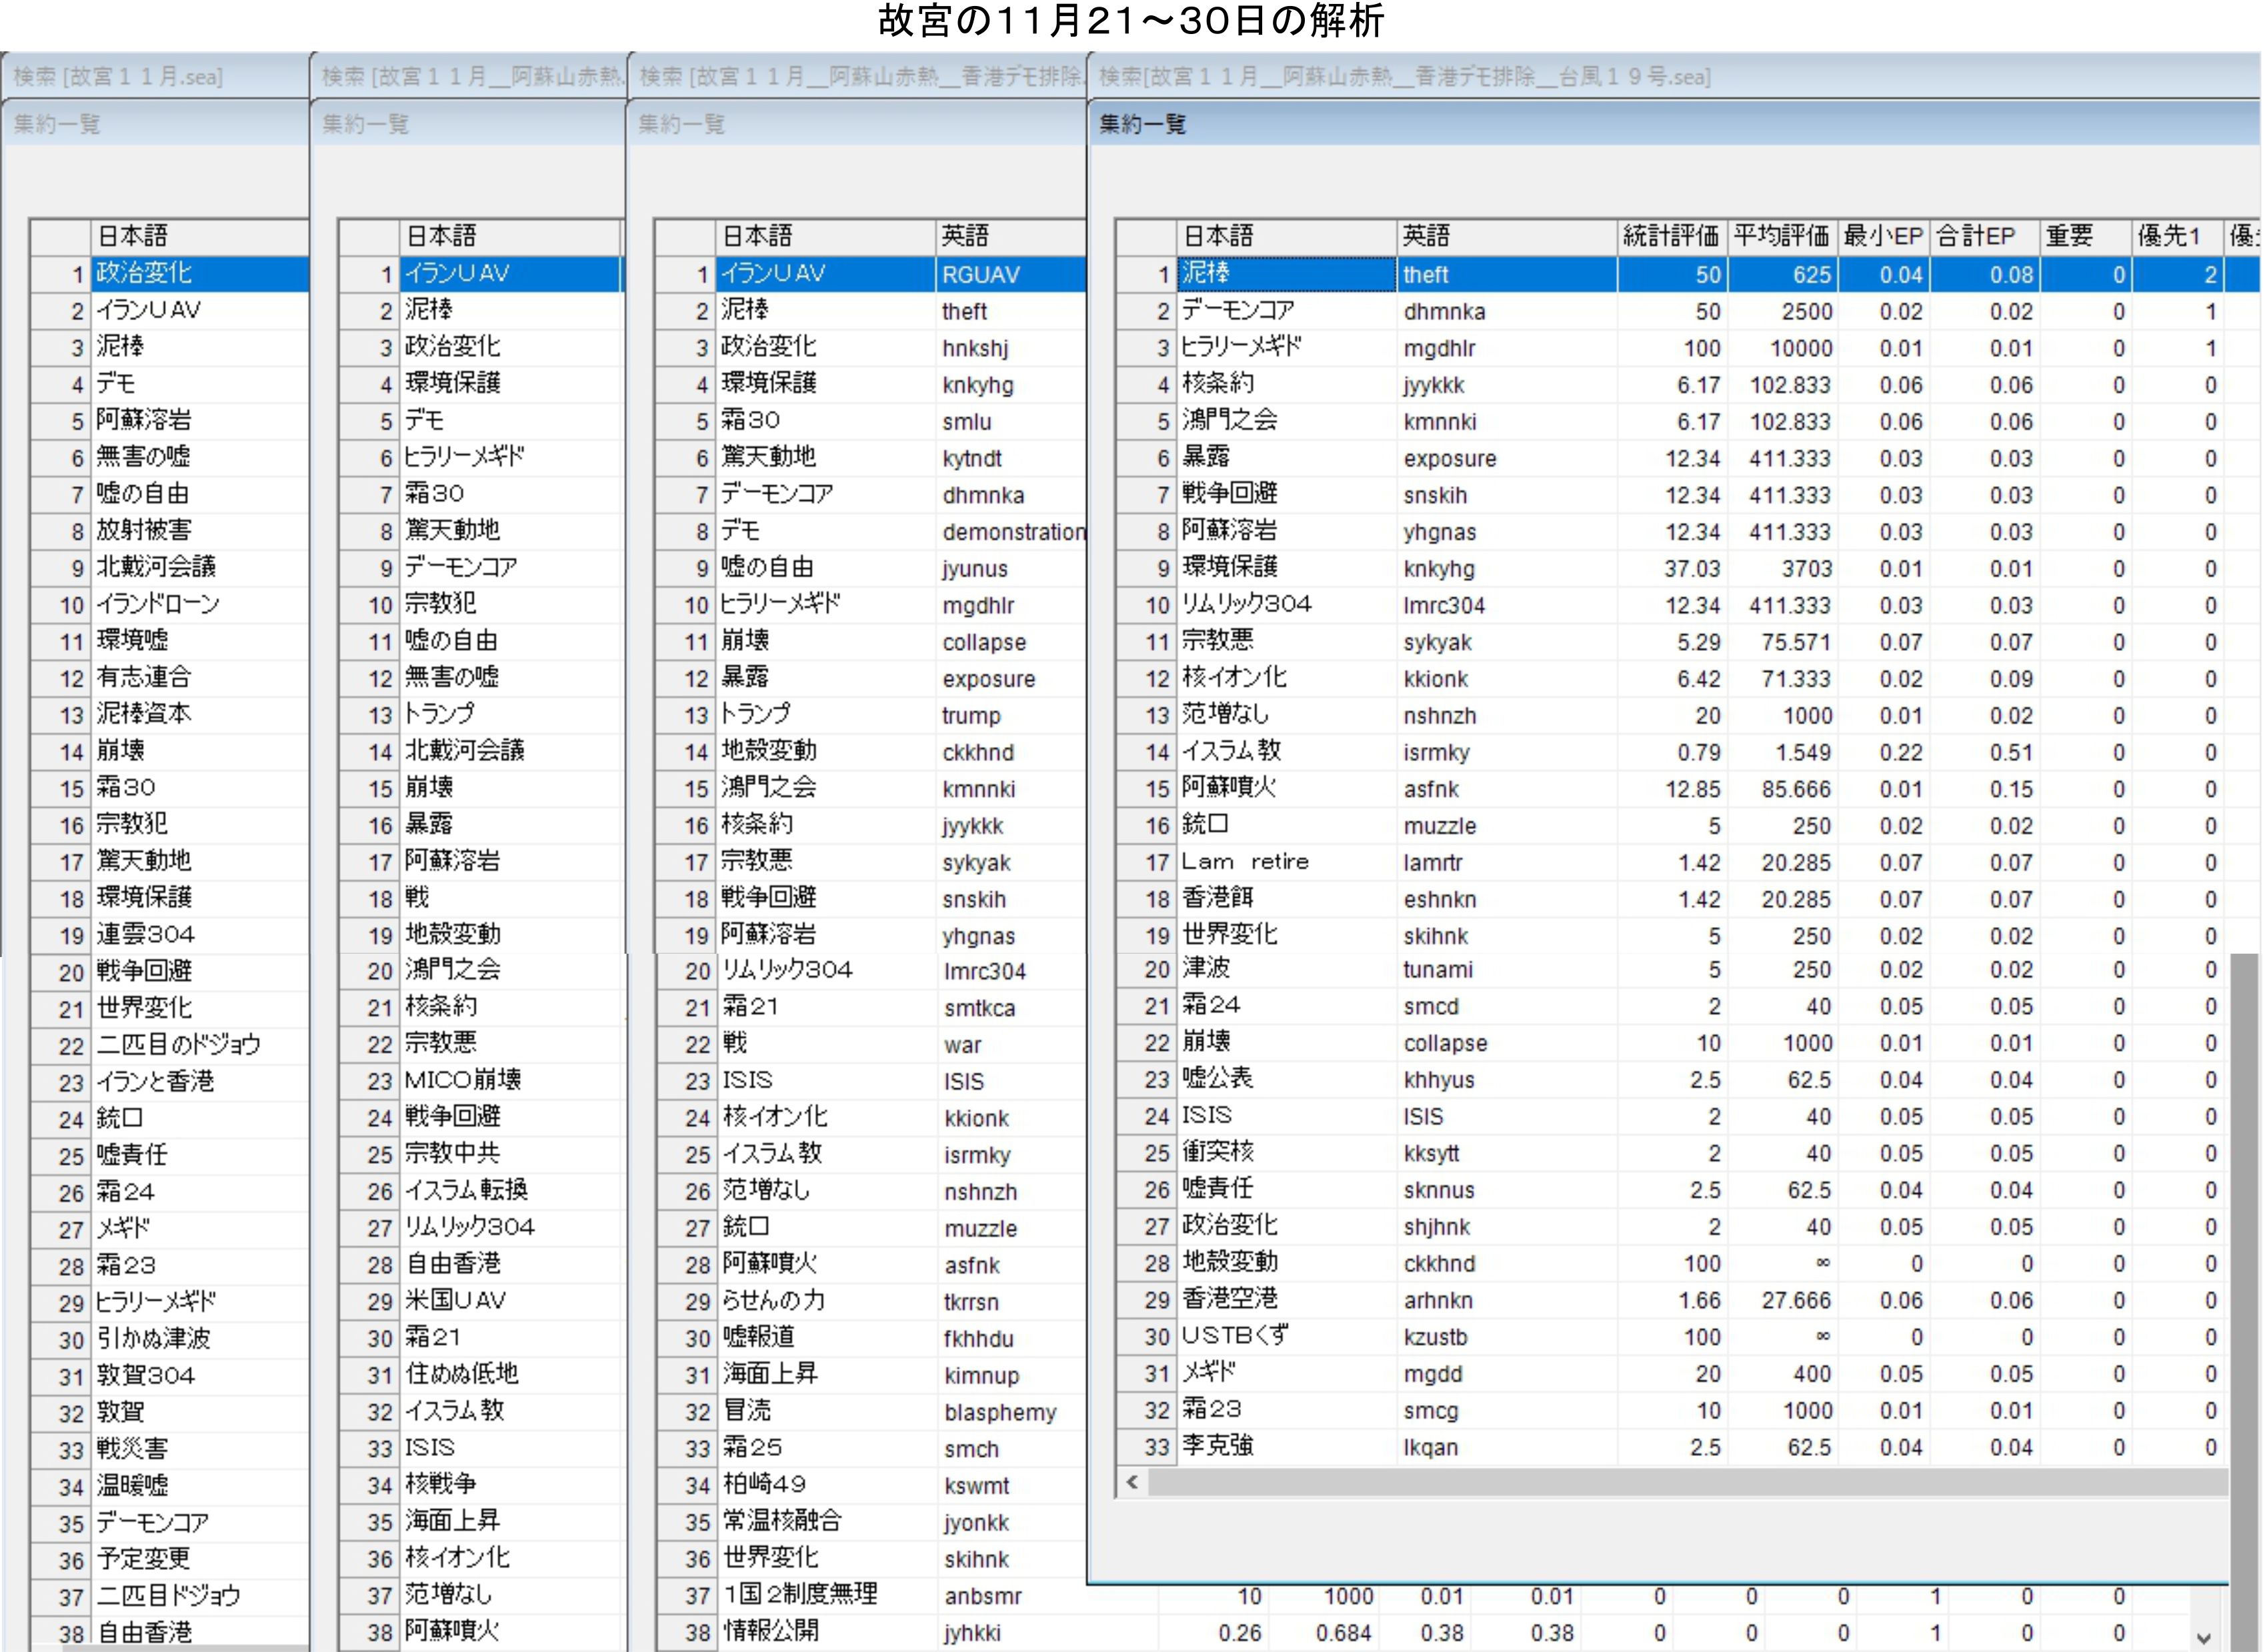Activate the 故宮11月__阿蘇山赤熱__香港デモ排除__台風19号.sea window title
The width and height of the screenshot is (2263, 1652).
click(x=1404, y=76)
